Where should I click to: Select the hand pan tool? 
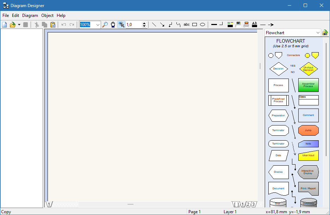[x=113, y=25]
